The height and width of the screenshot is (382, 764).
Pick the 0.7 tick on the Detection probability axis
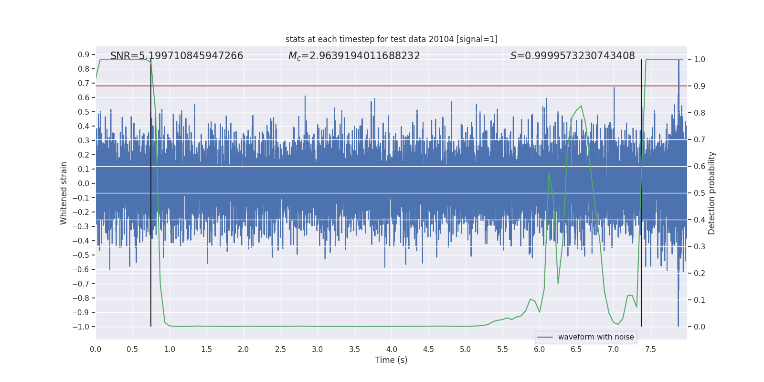pyautogui.click(x=700, y=140)
